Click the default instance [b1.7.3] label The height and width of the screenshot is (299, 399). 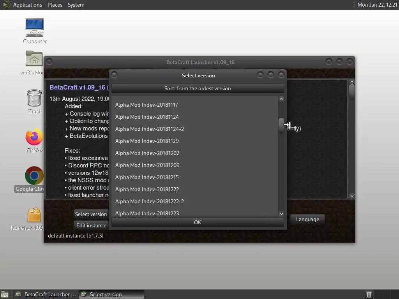76,236
